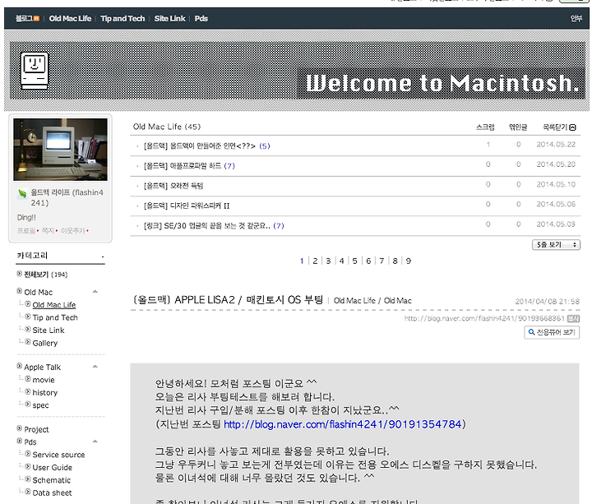
Task: Click the icon beside Tip and Tech category
Action: point(28,317)
